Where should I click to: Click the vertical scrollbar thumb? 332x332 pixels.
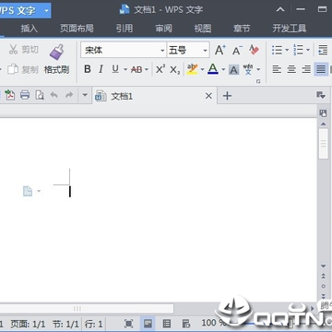pos(323,144)
